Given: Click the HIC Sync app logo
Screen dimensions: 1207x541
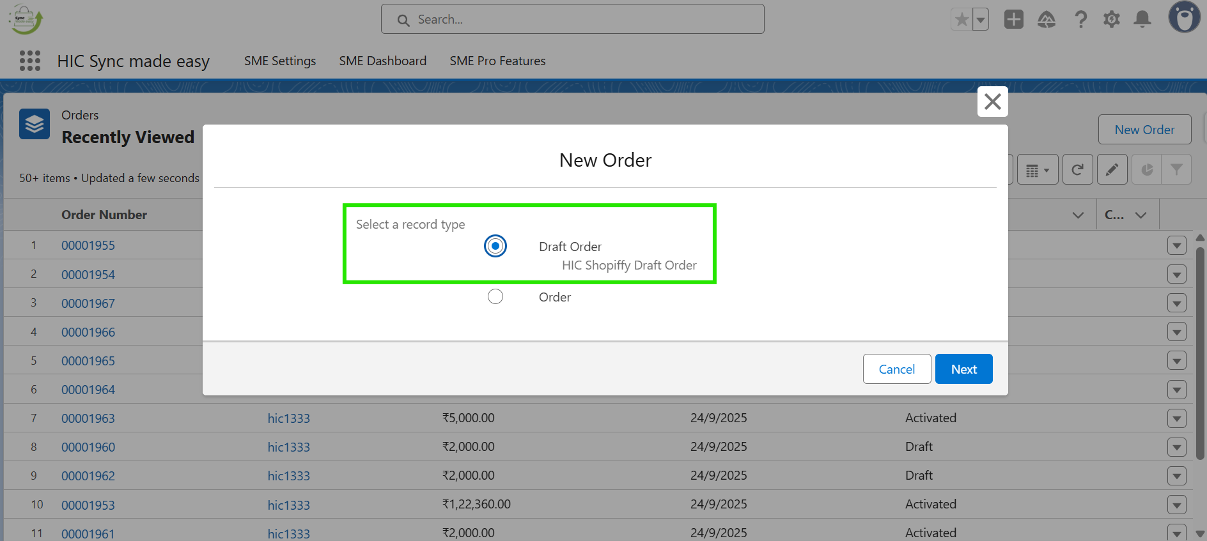Looking at the screenshot, I should coord(26,19).
